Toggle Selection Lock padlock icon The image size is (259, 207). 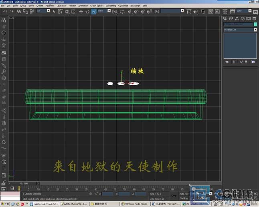(91, 194)
